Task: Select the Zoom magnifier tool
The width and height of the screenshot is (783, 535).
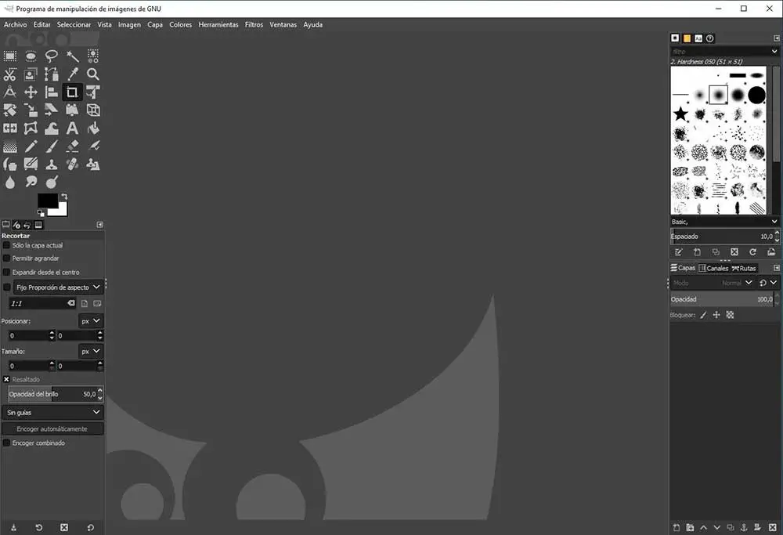Action: tap(93, 74)
